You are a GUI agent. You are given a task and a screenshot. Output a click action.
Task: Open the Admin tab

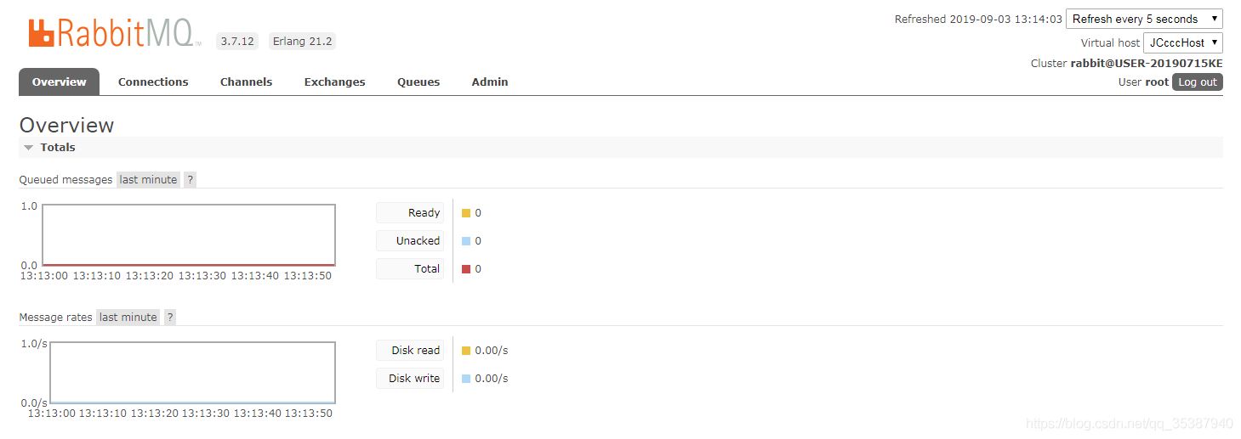click(490, 82)
